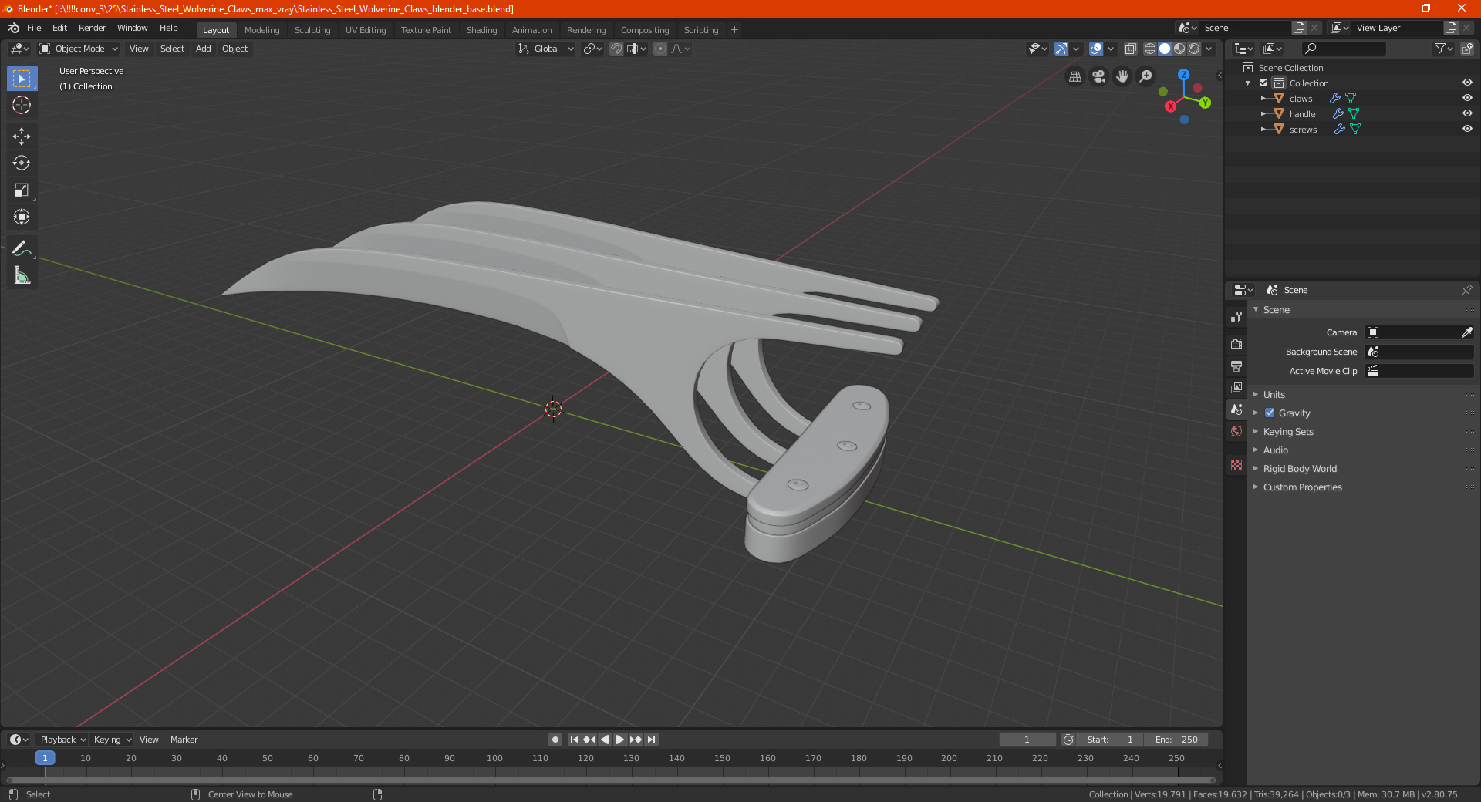Hide the Collection in viewport

pos(1467,83)
